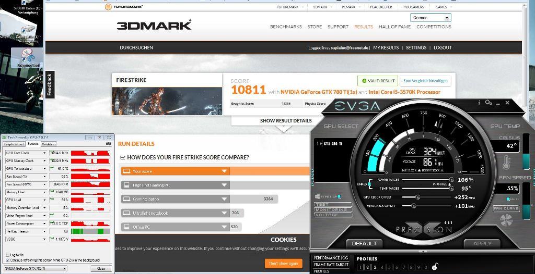Adjust the GPU Clock Offset slider handle
The image size is (535, 274).
pos(417,197)
